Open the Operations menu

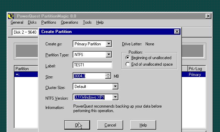coord(69,22)
